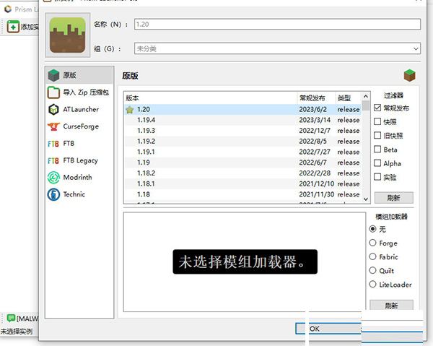This screenshot has height=346, width=433.
Task: Choose the CurseForge anvil icon
Action: (53, 126)
